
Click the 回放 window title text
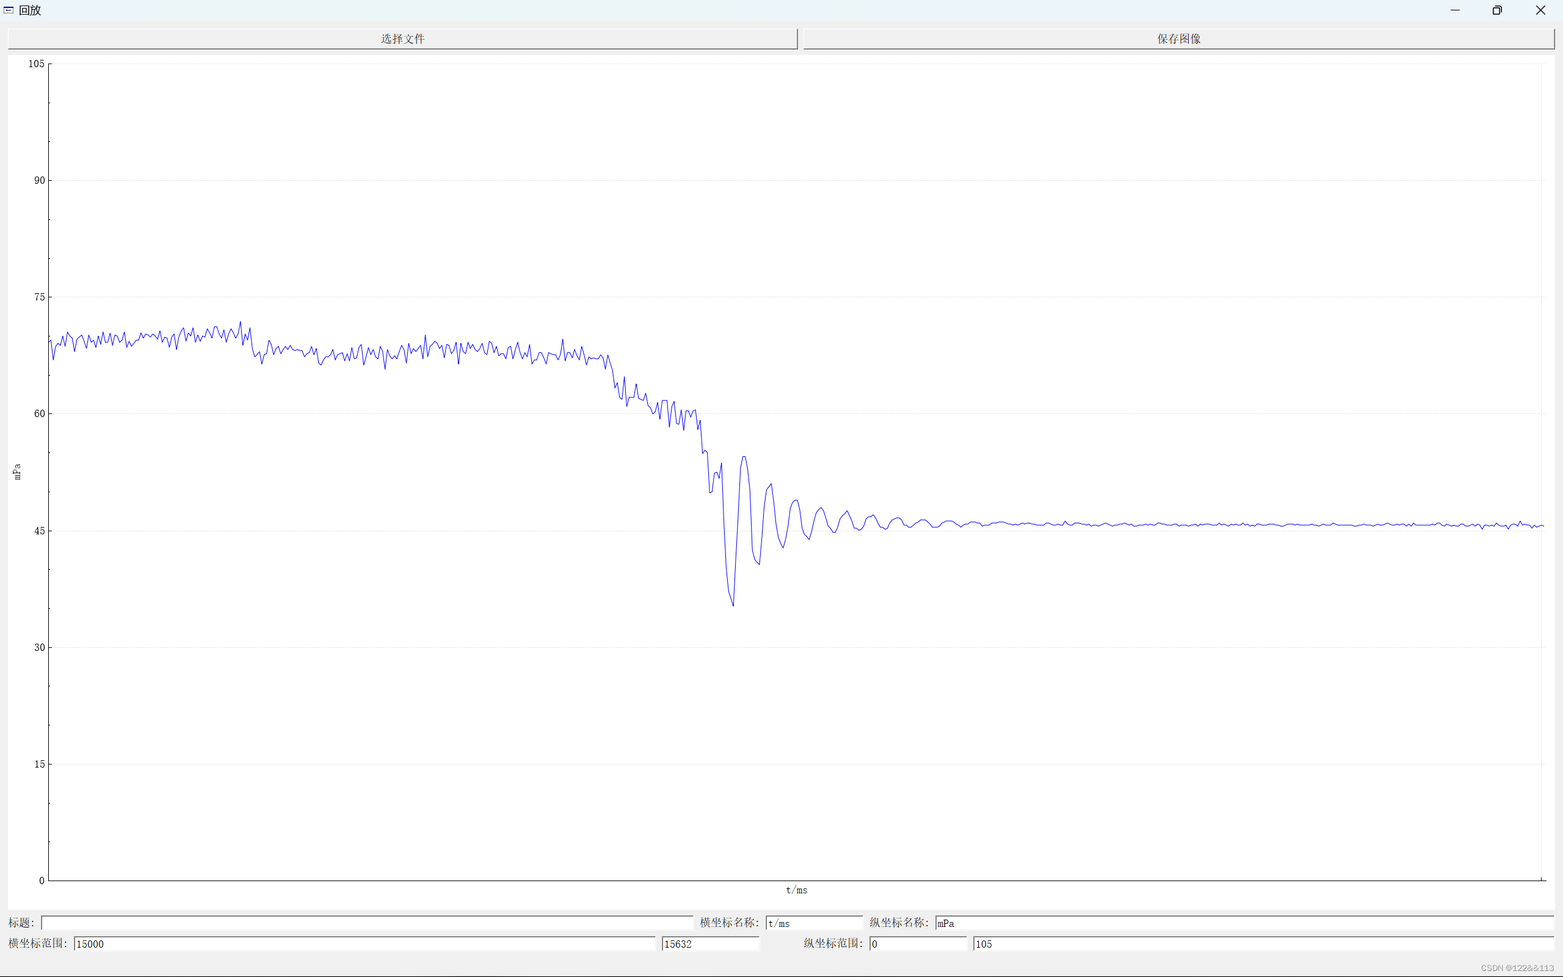[x=30, y=10]
